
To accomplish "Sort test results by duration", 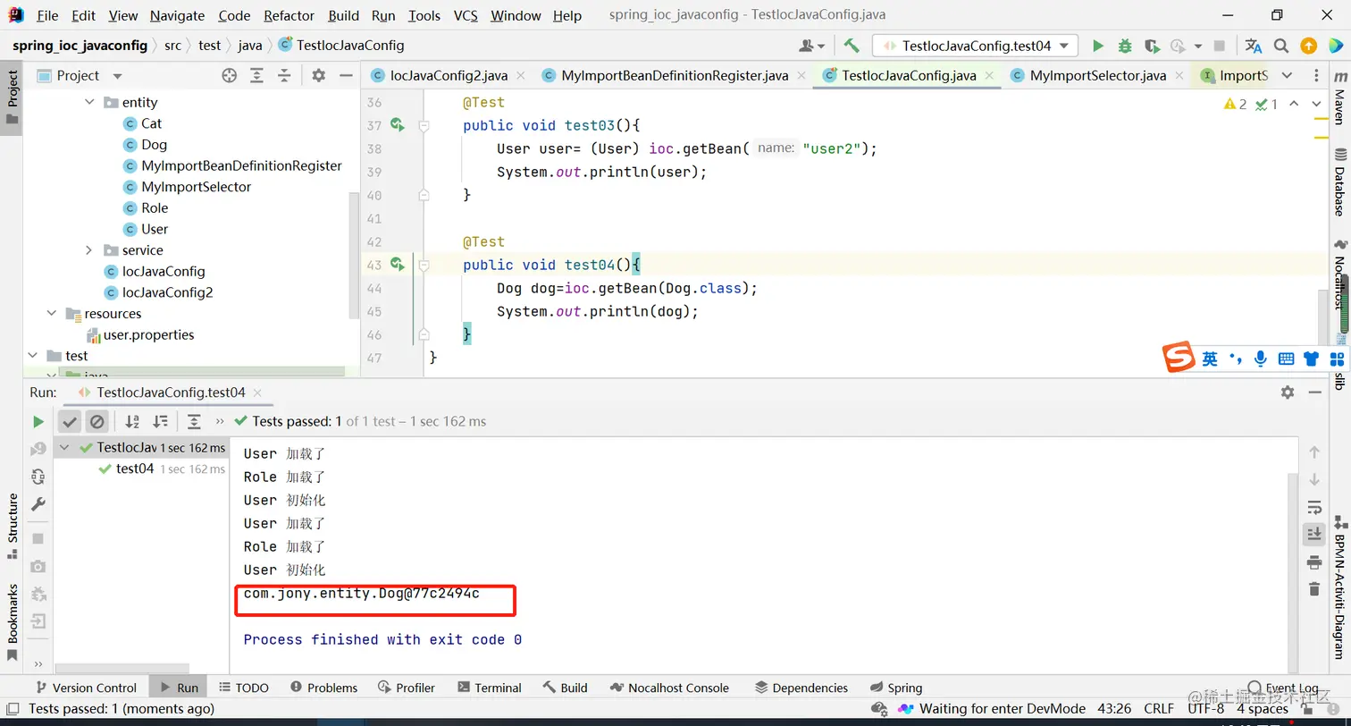I will (x=161, y=421).
